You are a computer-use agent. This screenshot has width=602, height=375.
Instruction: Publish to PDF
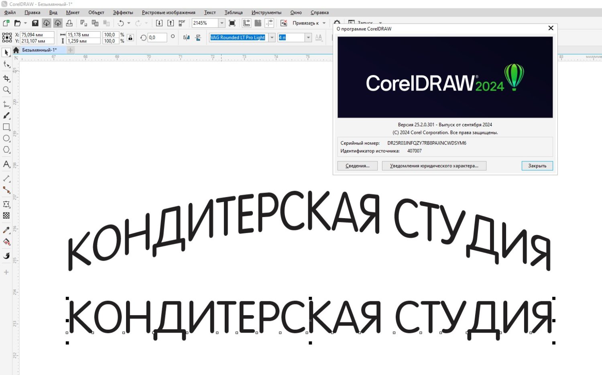click(x=182, y=23)
